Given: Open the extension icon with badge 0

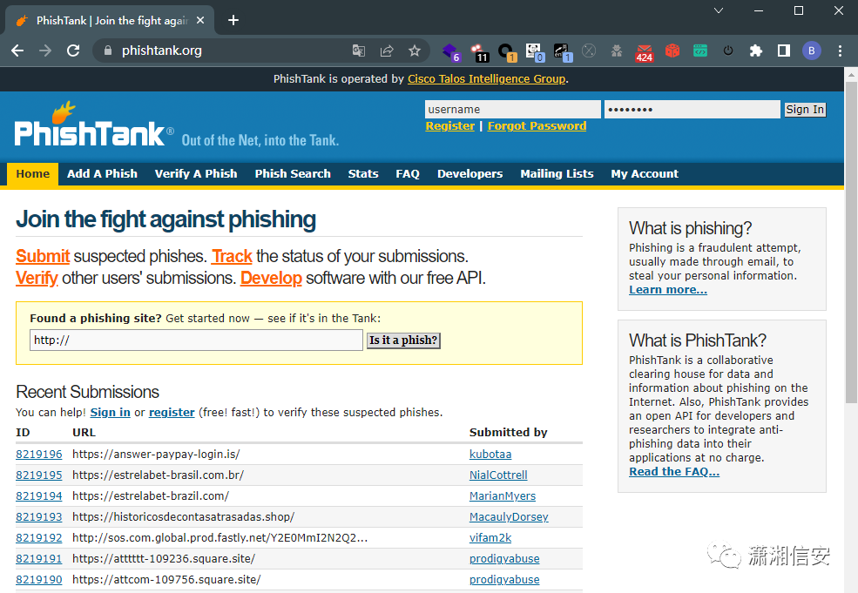Looking at the screenshot, I should [x=535, y=51].
